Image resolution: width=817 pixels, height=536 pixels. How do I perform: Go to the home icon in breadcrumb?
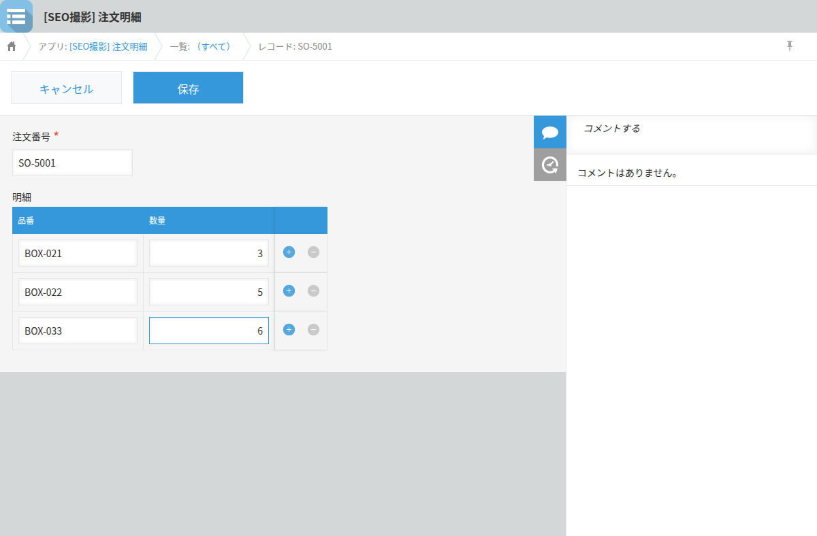coord(12,46)
